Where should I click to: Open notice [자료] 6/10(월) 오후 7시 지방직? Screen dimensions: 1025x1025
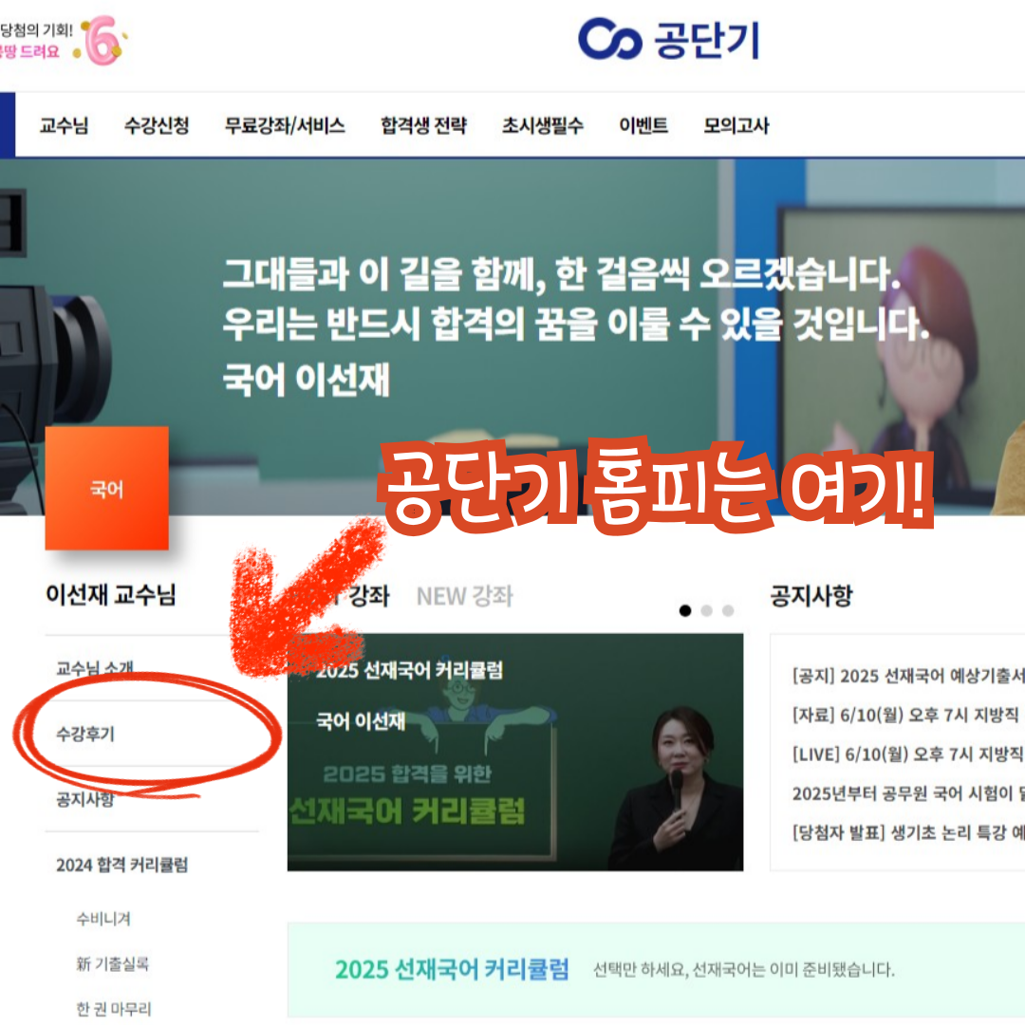(906, 715)
